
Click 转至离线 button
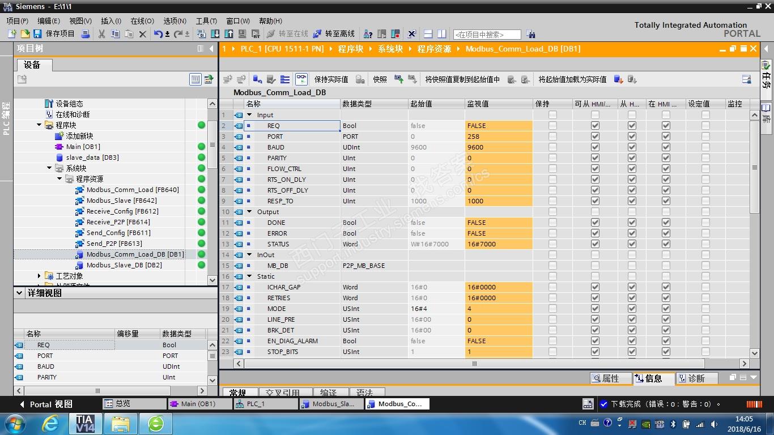334,34
